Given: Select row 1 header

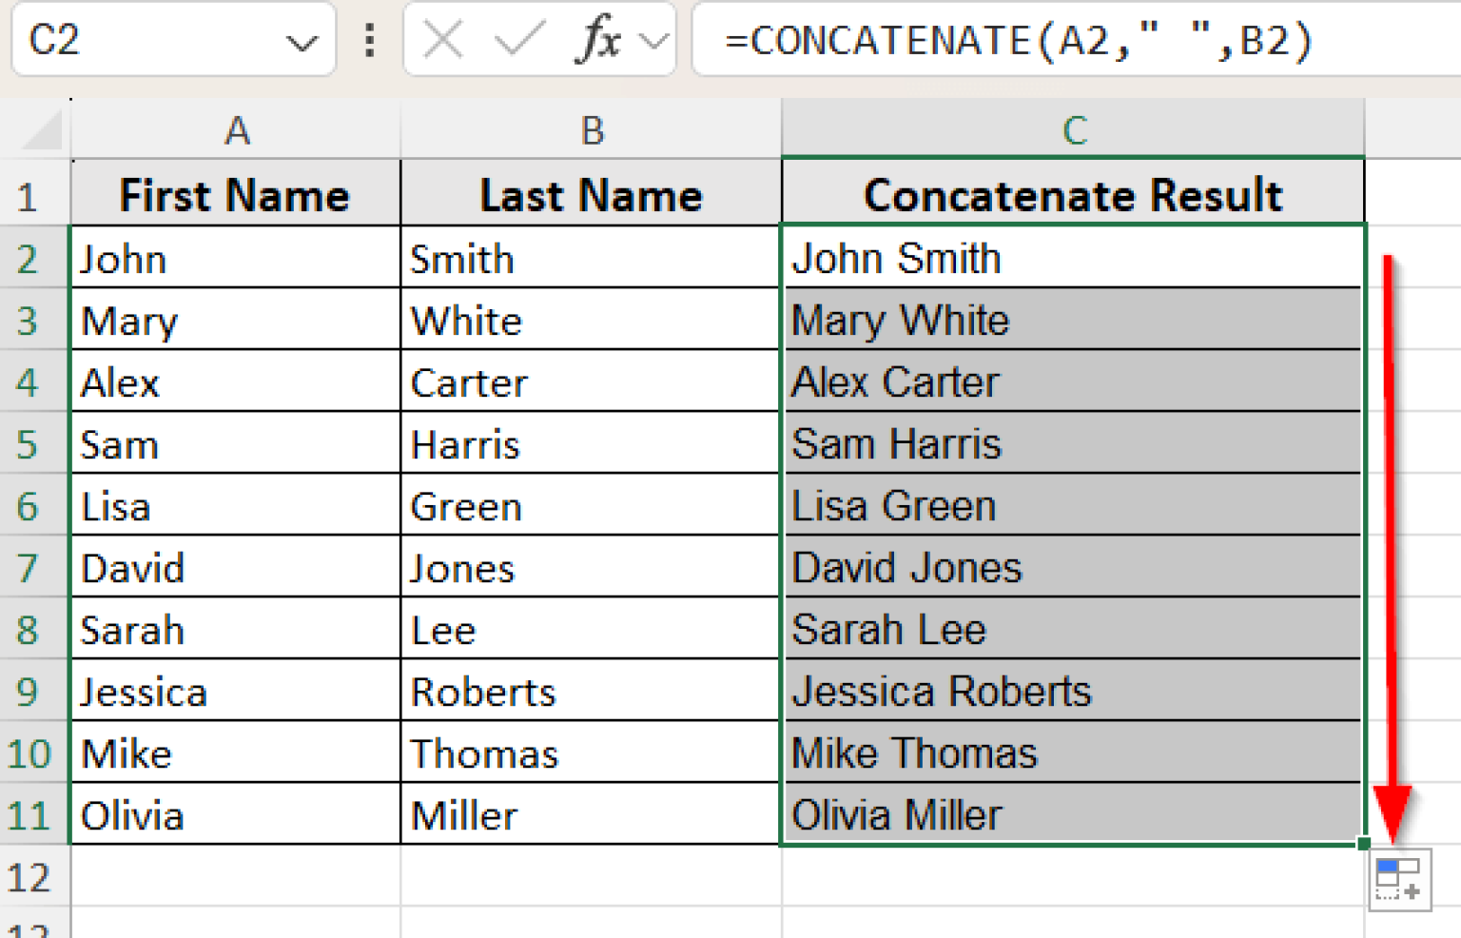Looking at the screenshot, I should (29, 197).
